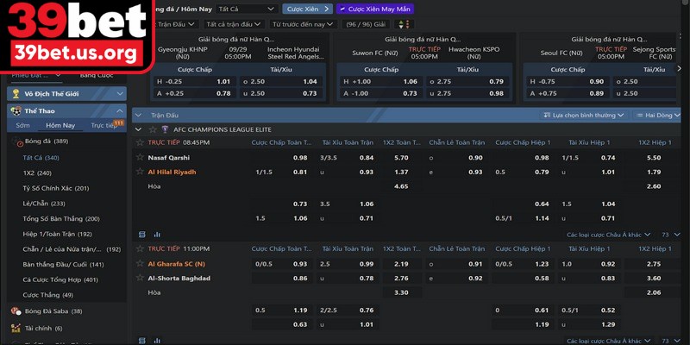Open the Hai Dòng view dropdown
Screen dimensions: 690x345
[658, 115]
